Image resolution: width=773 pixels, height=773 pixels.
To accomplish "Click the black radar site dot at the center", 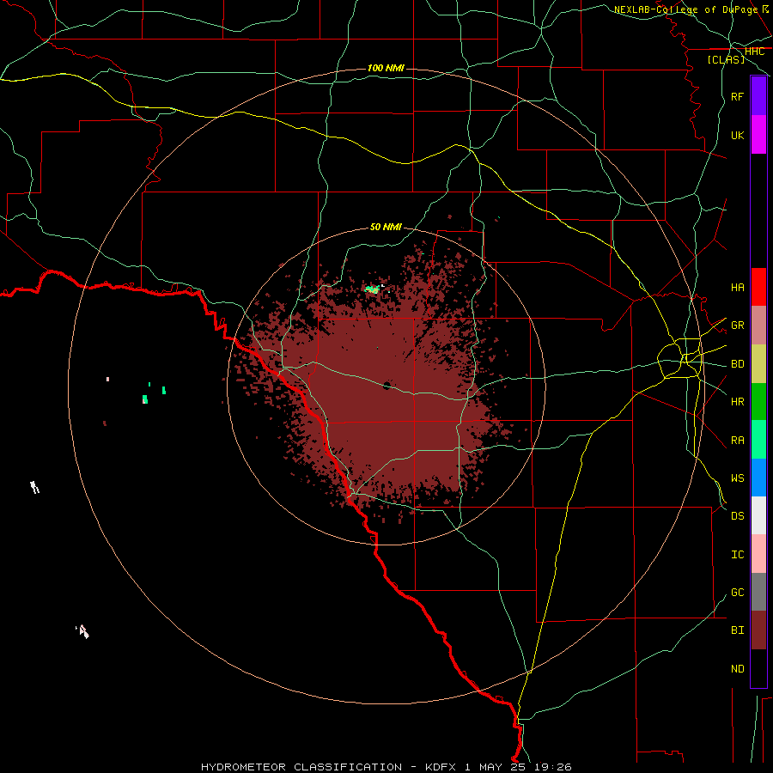I will [386, 386].
